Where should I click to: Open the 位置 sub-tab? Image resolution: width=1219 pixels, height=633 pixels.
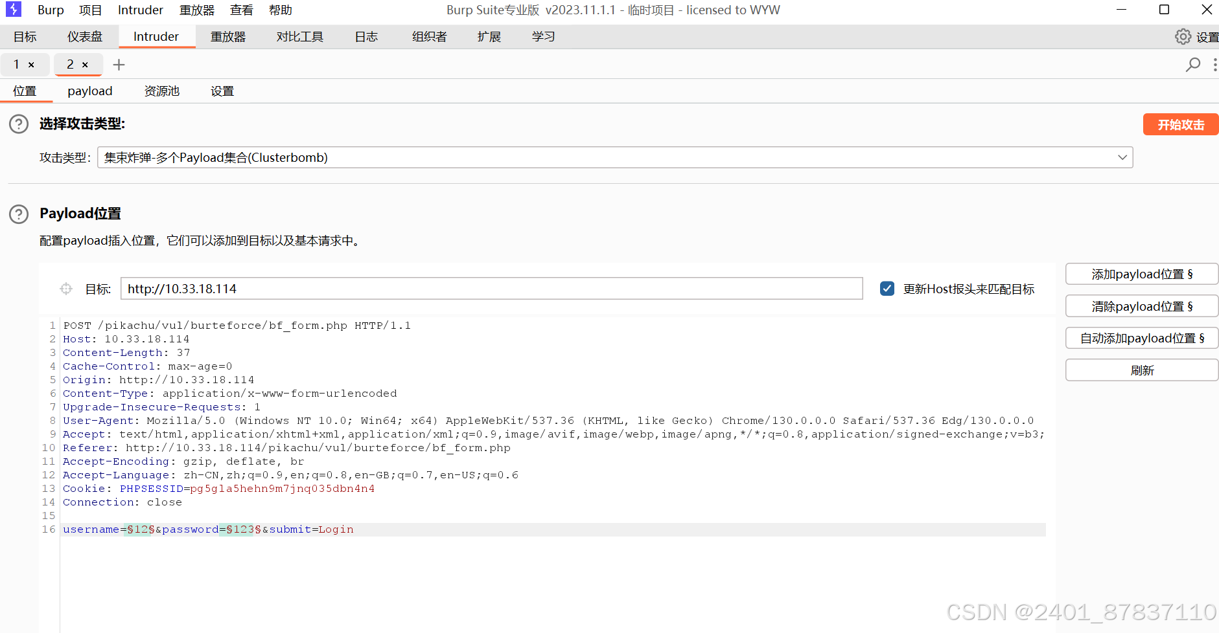[x=25, y=91]
